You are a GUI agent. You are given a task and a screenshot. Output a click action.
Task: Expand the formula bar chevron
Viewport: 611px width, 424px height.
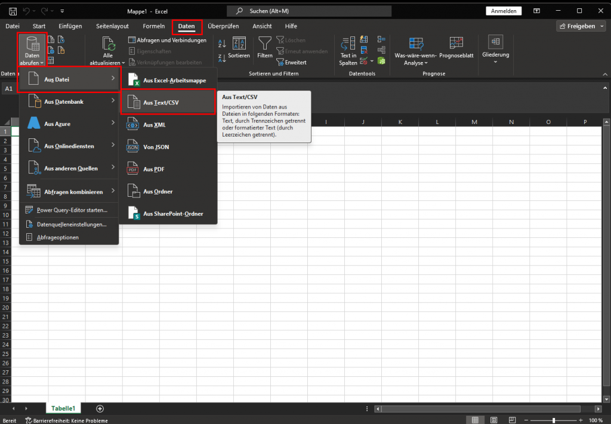tap(605, 88)
